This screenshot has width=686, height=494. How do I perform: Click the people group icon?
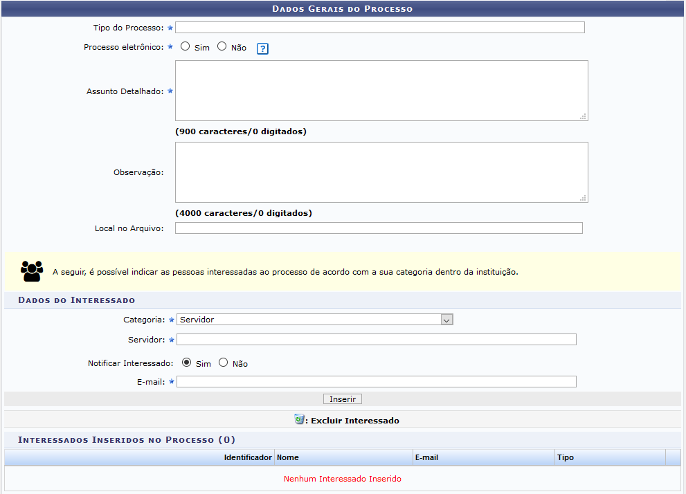coord(32,271)
